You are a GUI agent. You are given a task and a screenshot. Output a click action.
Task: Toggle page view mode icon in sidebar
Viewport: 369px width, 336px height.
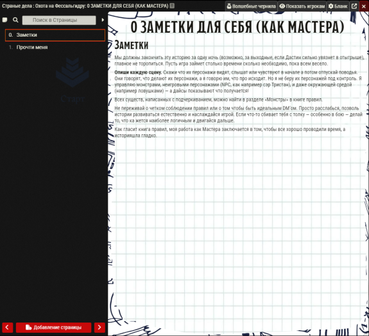click(4, 20)
